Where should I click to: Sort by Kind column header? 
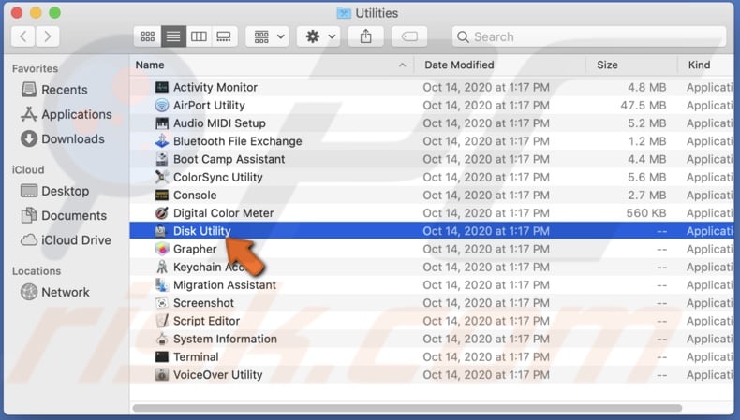tap(699, 65)
